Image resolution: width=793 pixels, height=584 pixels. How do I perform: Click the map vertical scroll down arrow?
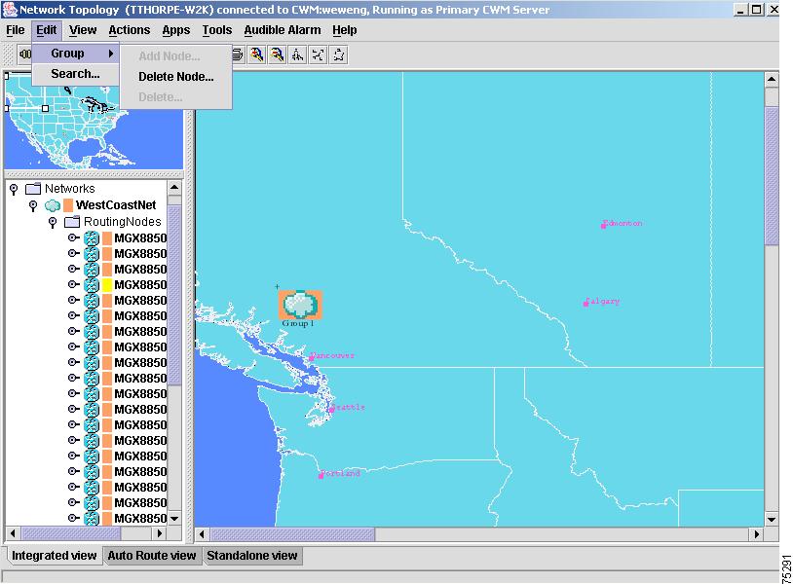coord(772,519)
